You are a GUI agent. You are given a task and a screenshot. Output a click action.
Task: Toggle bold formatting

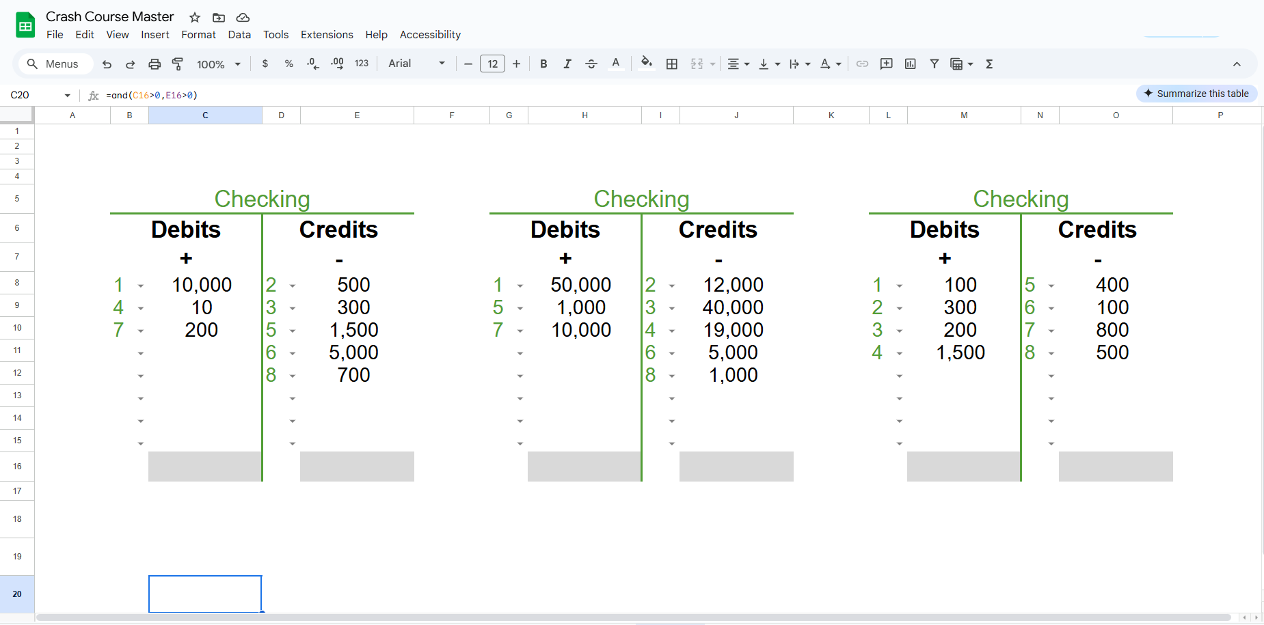[543, 64]
